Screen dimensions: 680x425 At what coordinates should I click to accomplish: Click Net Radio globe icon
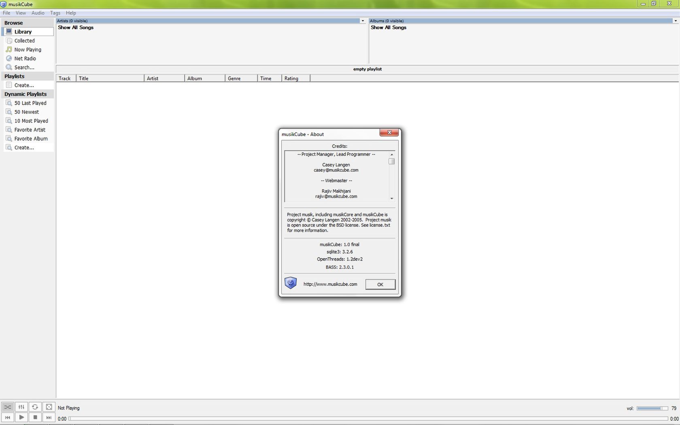coord(9,58)
